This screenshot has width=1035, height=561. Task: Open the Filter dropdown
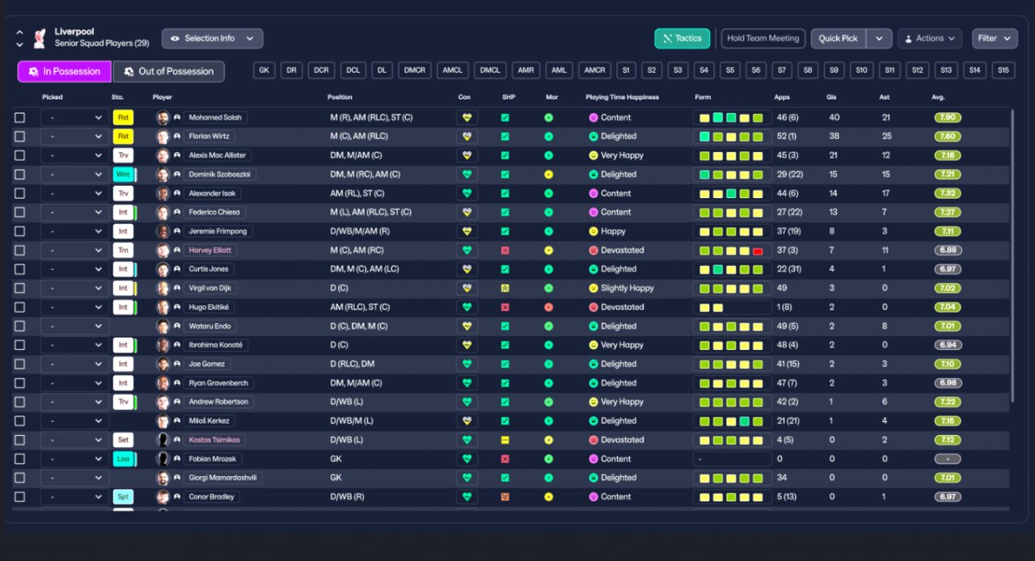995,38
